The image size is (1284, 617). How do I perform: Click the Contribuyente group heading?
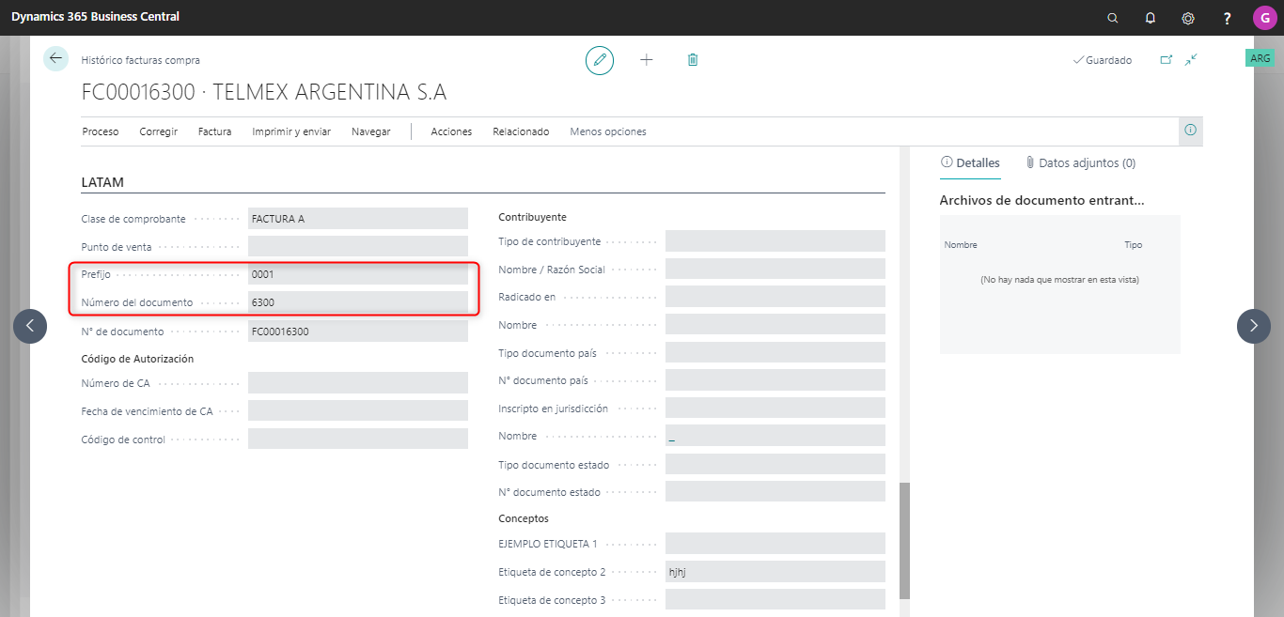[533, 217]
